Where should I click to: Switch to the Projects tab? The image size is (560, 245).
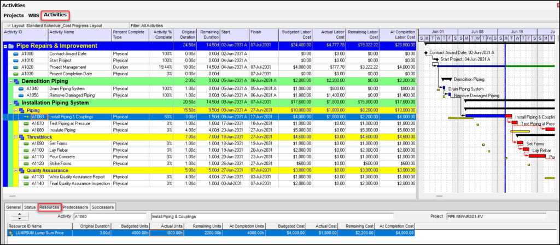[14, 16]
